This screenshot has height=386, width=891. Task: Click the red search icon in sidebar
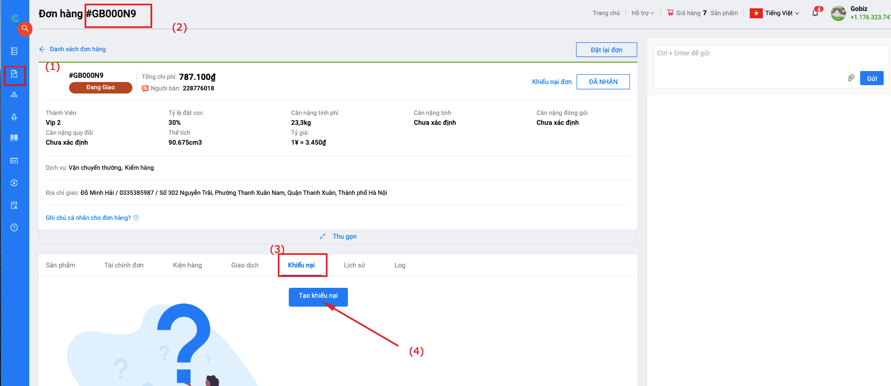25,28
